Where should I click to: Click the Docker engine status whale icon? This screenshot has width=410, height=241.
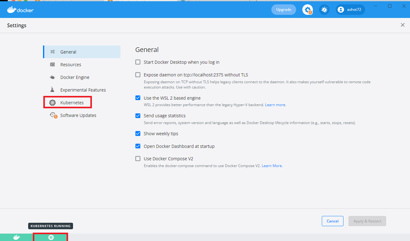(16, 237)
